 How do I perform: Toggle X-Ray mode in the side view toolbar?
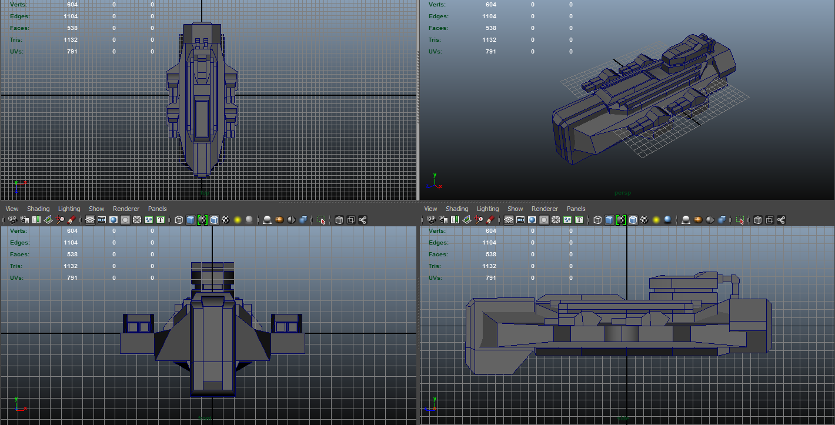pos(758,220)
